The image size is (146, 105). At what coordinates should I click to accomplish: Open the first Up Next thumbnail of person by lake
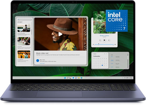(24, 28)
